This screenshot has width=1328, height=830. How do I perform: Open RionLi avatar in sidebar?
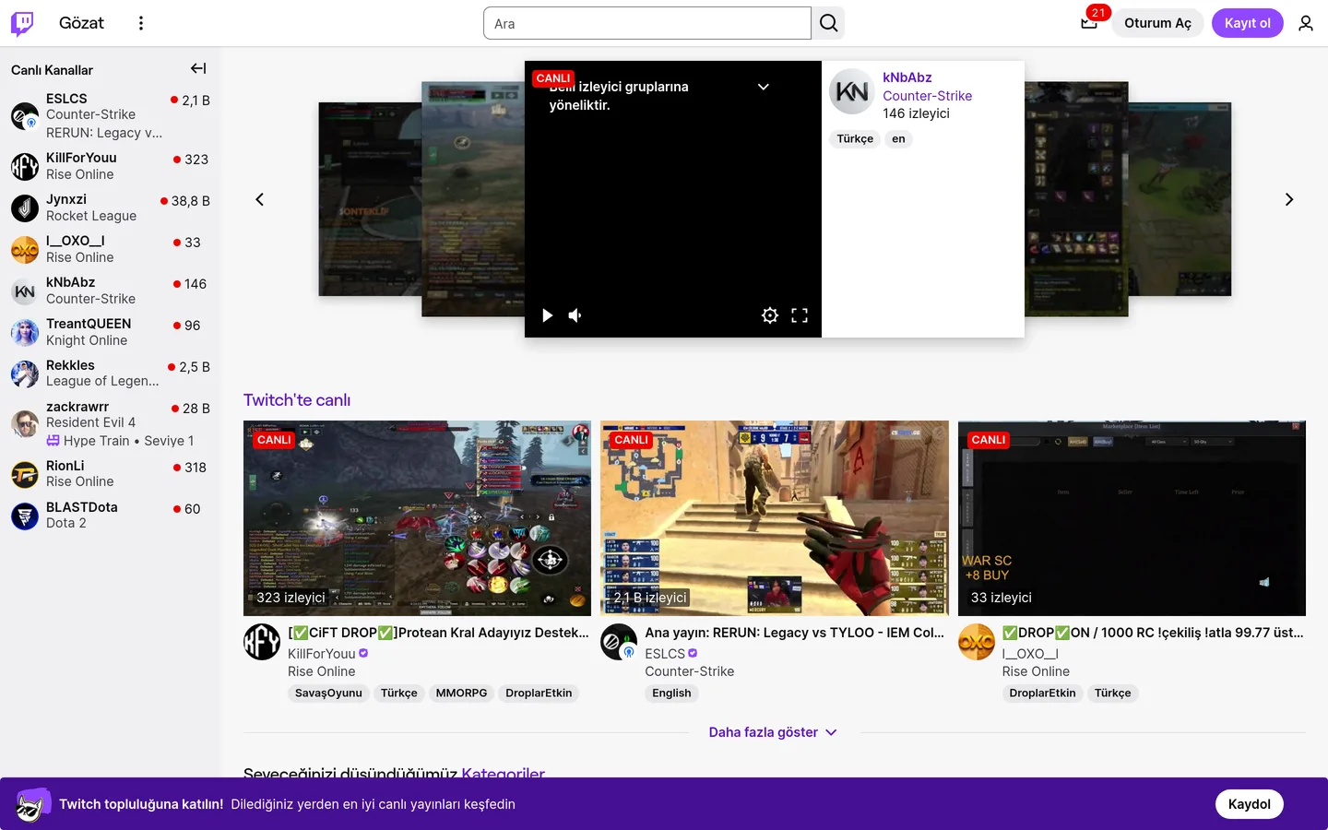tap(25, 474)
